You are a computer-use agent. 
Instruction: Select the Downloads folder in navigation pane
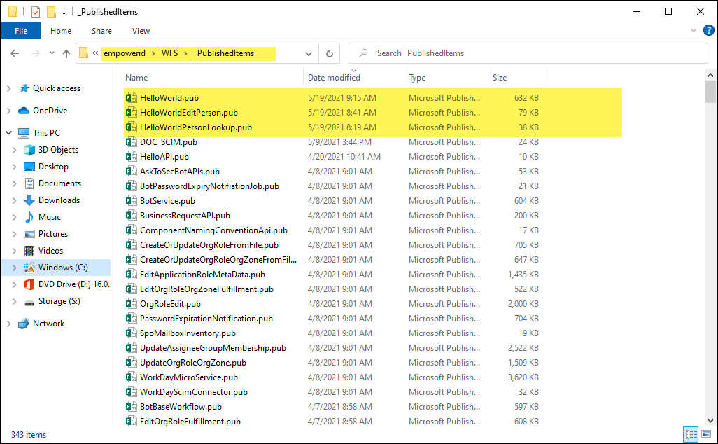pyautogui.click(x=59, y=200)
